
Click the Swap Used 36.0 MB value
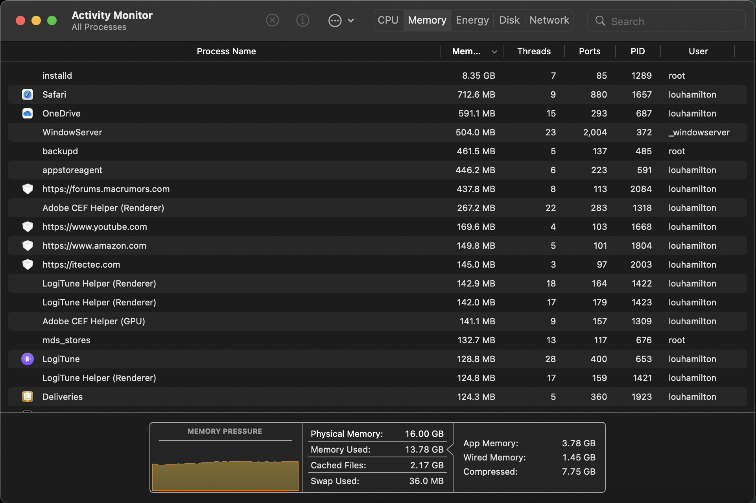(x=426, y=481)
